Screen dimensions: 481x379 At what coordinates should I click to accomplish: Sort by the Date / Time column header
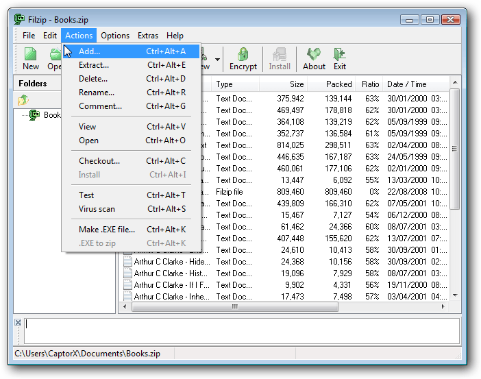[416, 84]
